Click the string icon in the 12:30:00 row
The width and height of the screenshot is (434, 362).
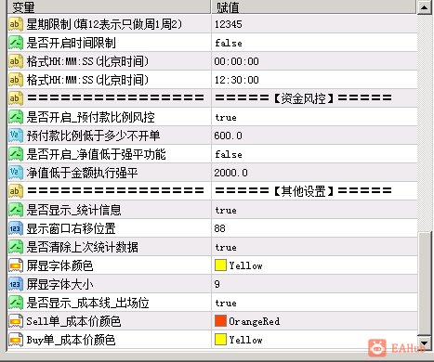16,80
